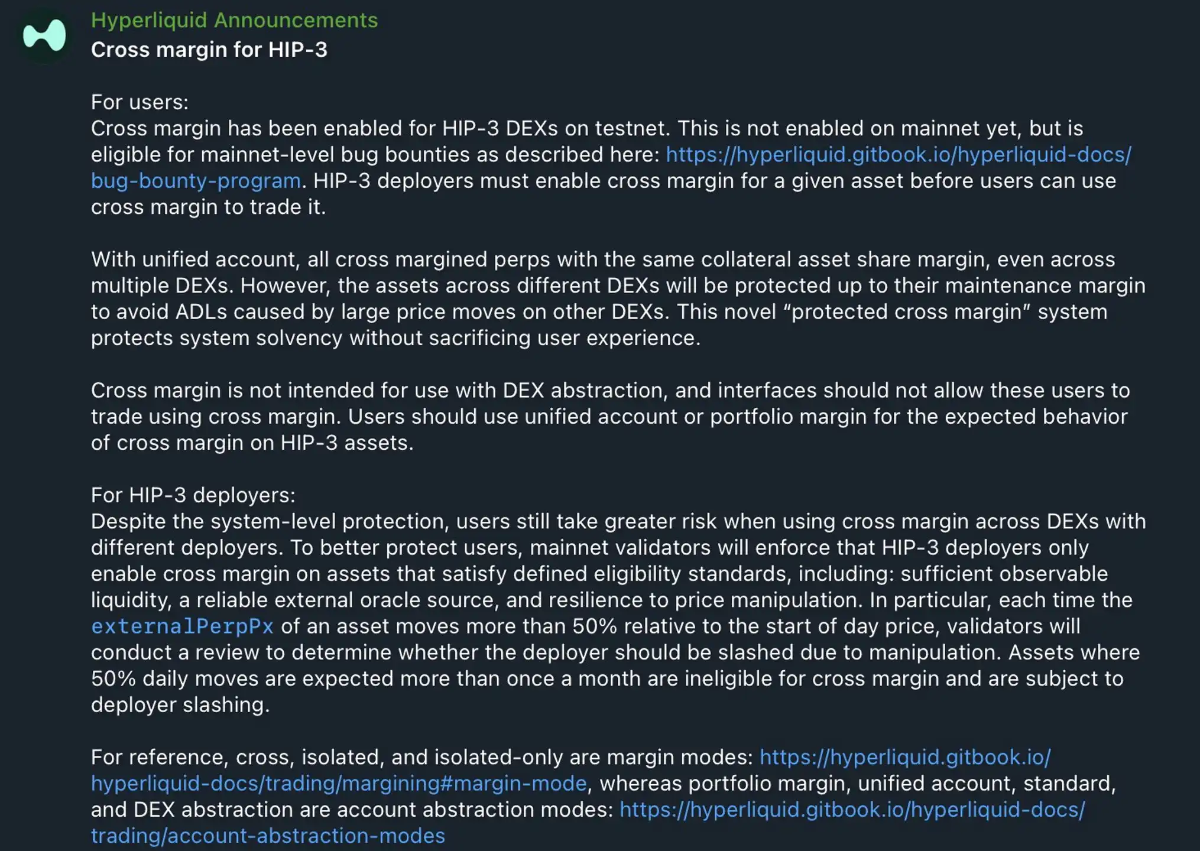Viewport: 1200px width, 851px height.
Task: Open the margining#margin-mode docs link
Action: coord(339,784)
